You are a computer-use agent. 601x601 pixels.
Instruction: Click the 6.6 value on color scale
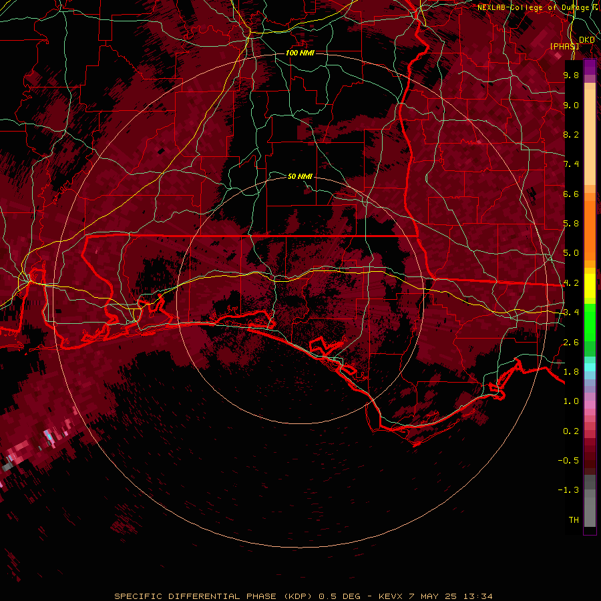coord(571,194)
